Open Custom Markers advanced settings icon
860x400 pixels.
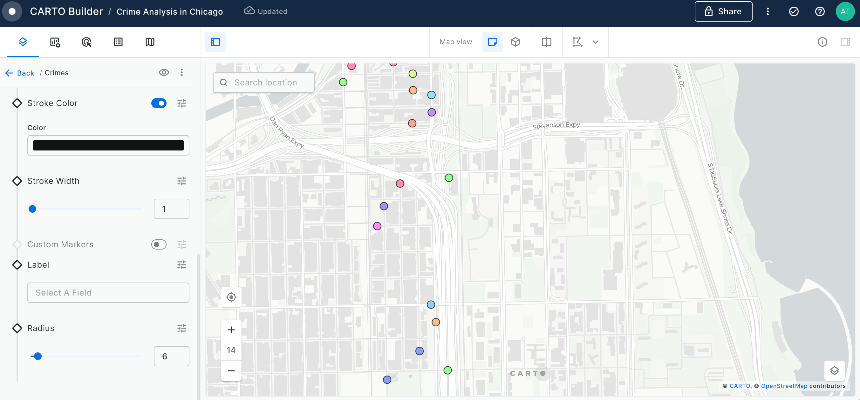(x=181, y=244)
